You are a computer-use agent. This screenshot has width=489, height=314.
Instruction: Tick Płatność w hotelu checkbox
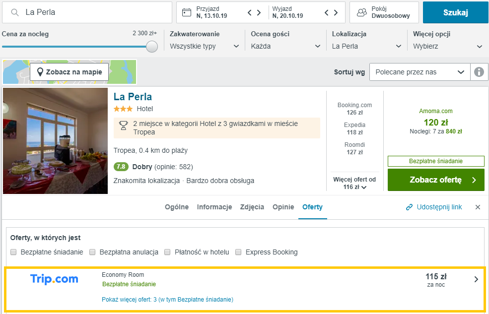[168, 252]
